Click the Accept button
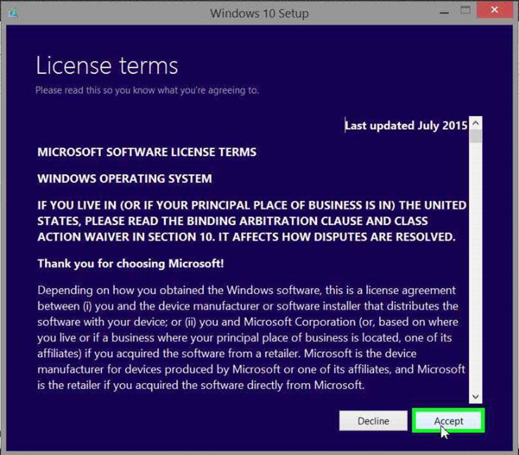The height and width of the screenshot is (455, 519). [448, 421]
